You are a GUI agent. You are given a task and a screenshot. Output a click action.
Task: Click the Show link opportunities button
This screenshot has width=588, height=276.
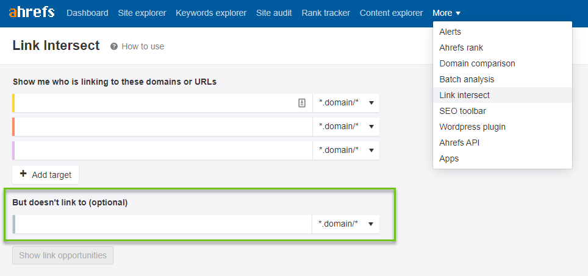(63, 255)
